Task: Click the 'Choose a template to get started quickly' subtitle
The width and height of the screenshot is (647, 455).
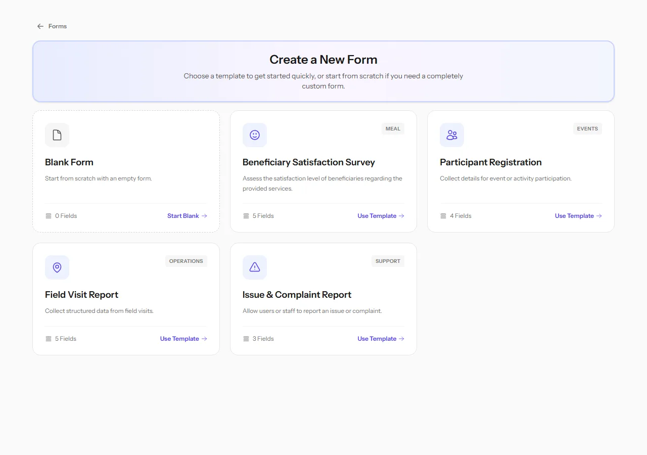Action: click(x=323, y=81)
